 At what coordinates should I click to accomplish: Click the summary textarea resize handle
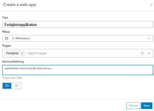(152, 74)
